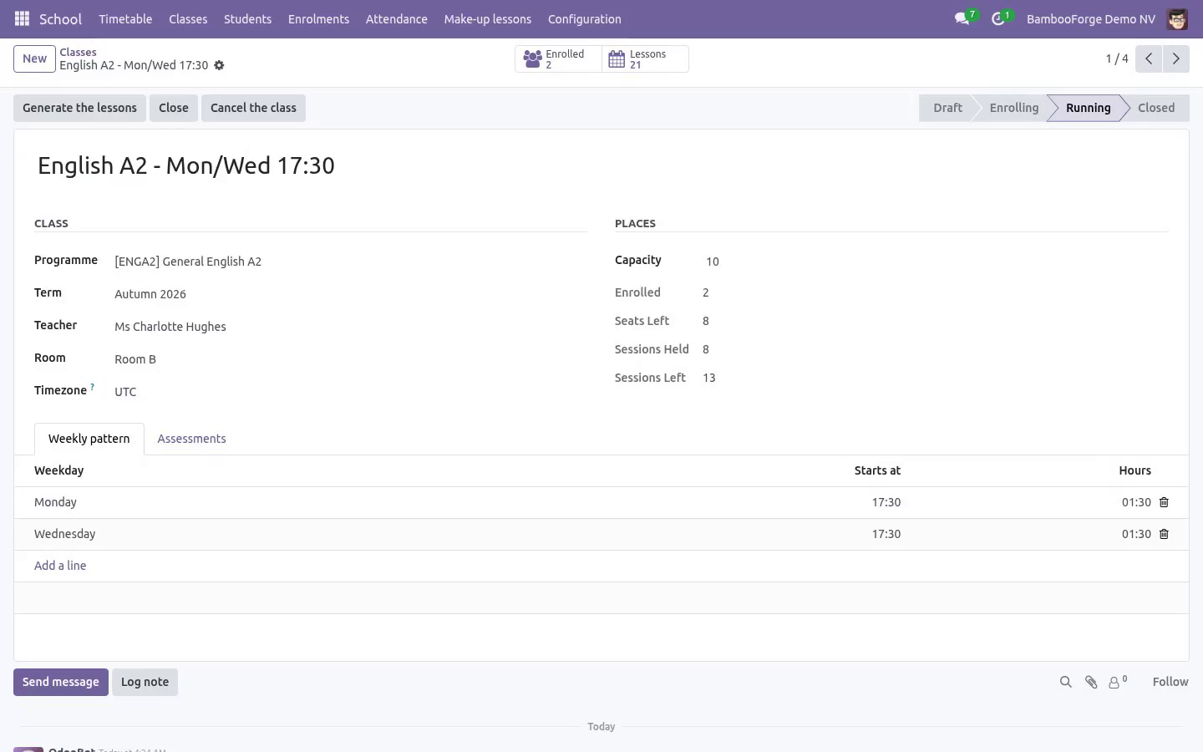
Task: Open the Lessons stat button
Action: pos(645,58)
